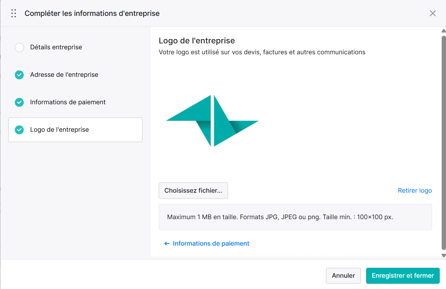Click the Choisissez fichier... button

tap(193, 190)
